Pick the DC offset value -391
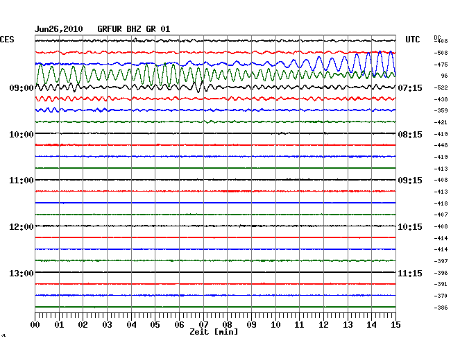This screenshot has width=451, height=343. [441, 284]
